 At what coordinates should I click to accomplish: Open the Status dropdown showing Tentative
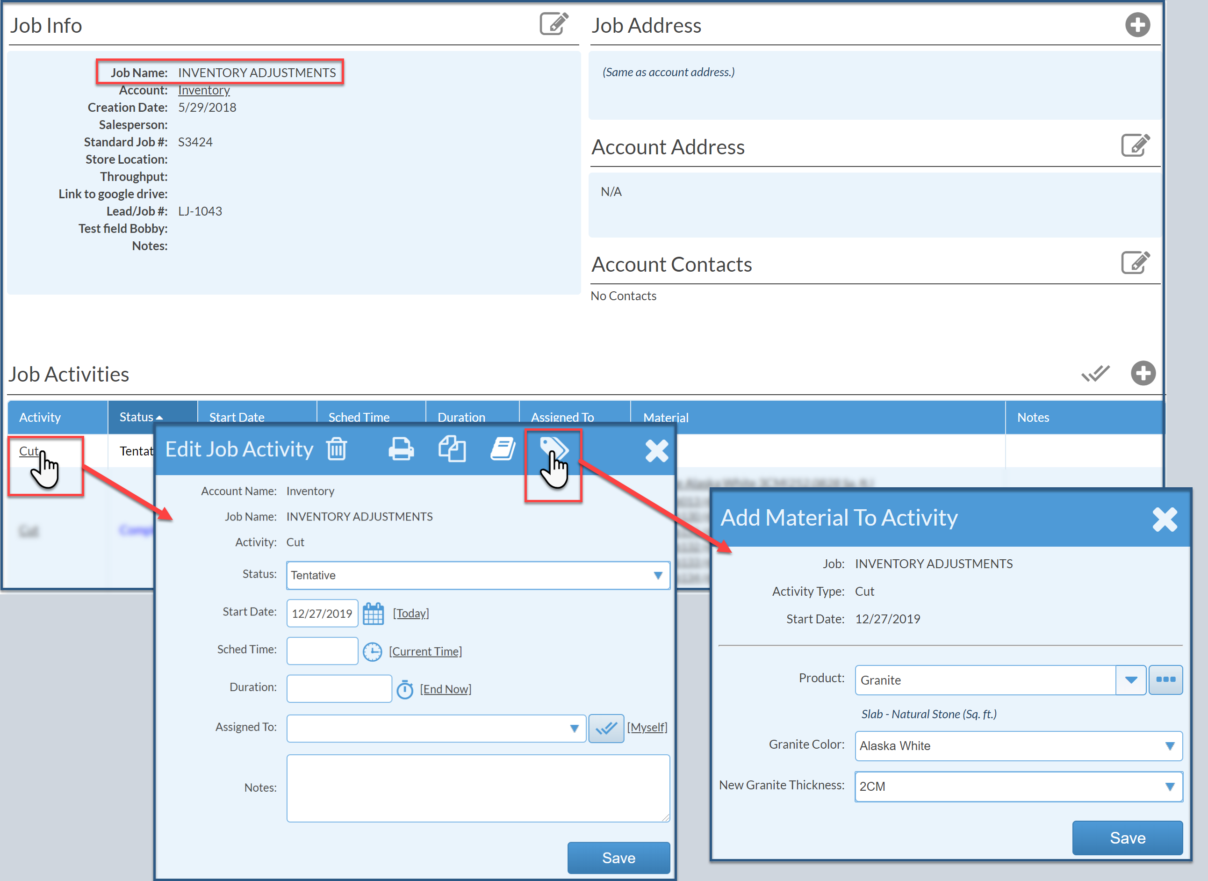(x=478, y=575)
